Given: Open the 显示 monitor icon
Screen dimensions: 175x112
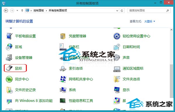Looking at the screenshot, I should pos(117,90).
